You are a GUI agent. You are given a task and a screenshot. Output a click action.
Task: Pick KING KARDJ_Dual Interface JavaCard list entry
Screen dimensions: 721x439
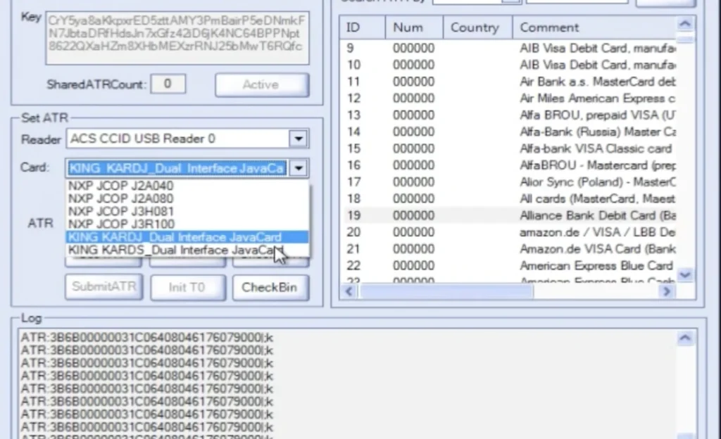pyautogui.click(x=187, y=237)
